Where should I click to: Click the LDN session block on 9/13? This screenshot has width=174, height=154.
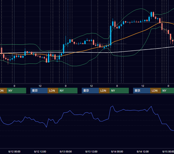coord(104,91)
